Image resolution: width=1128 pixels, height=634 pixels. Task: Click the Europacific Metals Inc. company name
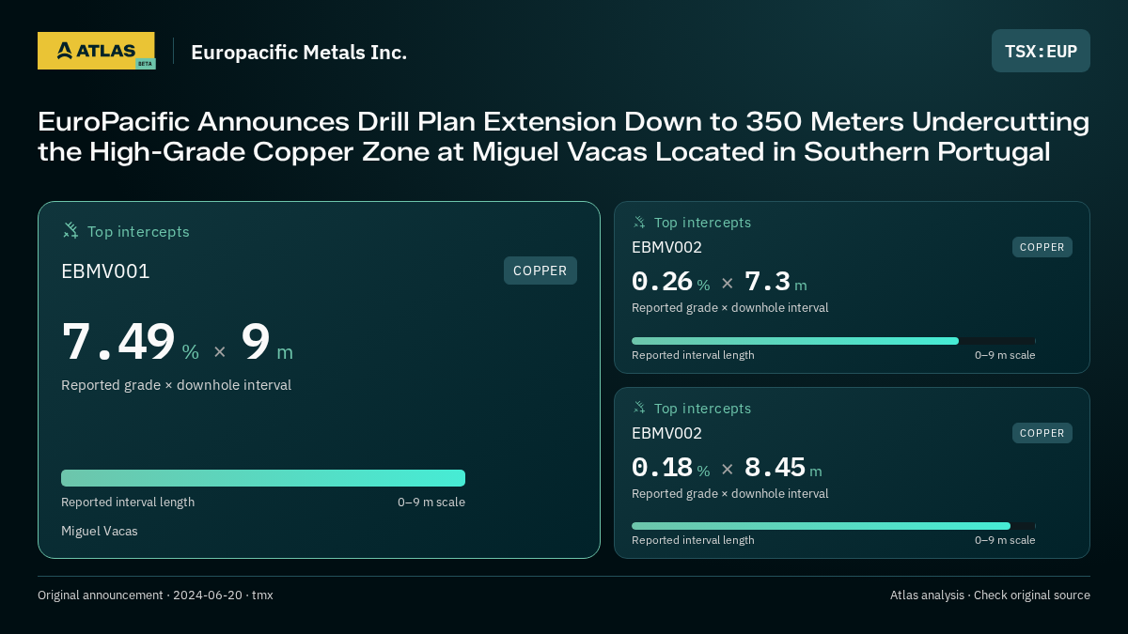299,53
